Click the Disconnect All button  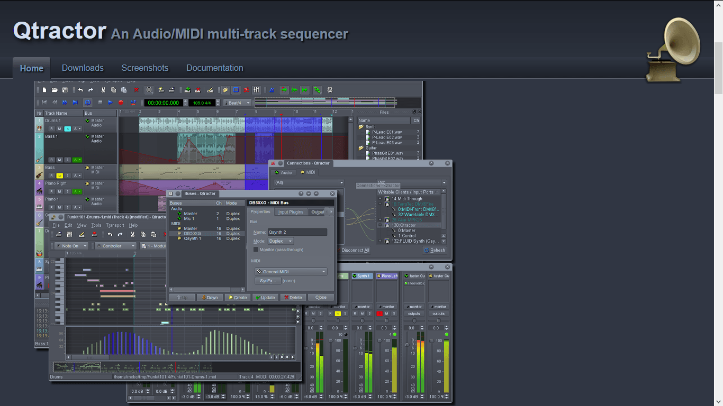point(354,250)
